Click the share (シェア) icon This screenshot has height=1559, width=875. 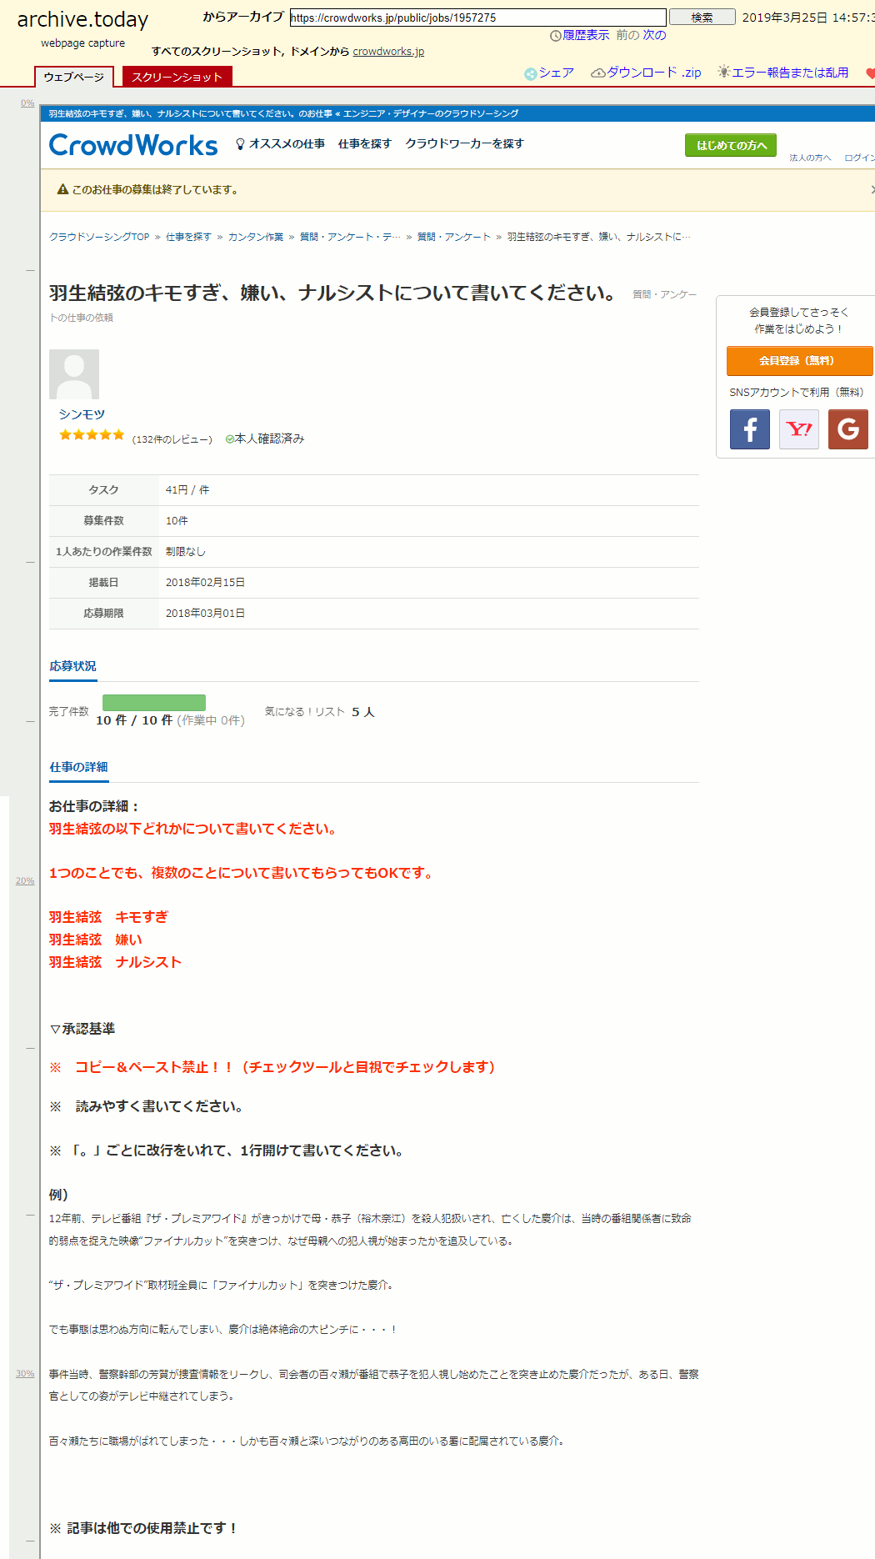530,74
